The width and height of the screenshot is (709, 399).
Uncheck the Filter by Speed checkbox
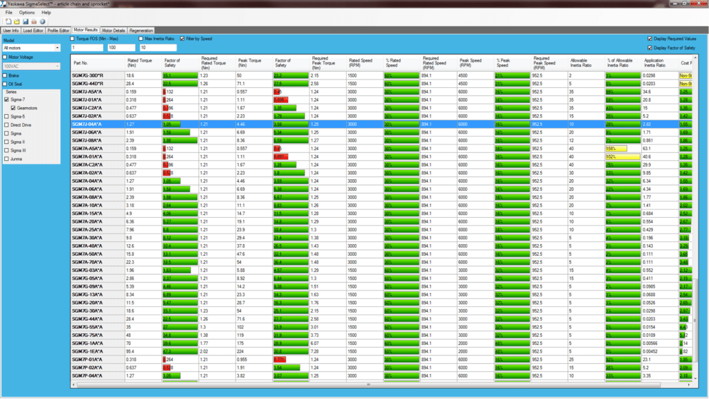point(182,39)
